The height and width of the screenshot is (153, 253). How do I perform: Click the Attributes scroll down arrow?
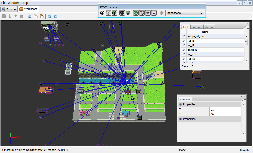(243, 134)
